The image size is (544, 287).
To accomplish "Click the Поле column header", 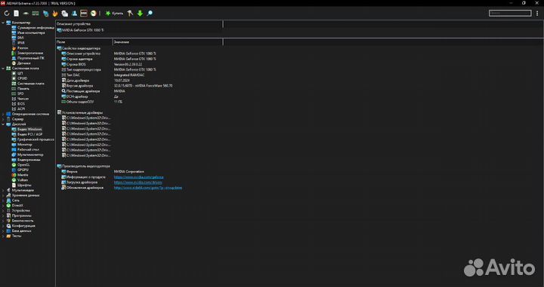I will pos(84,42).
